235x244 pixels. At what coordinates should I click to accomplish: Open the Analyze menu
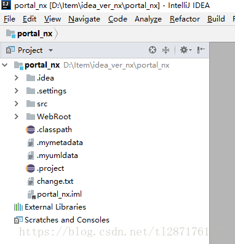pyautogui.click(x=148, y=19)
